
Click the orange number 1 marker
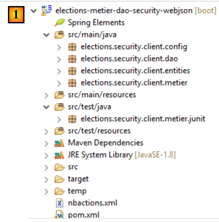coord(15,15)
